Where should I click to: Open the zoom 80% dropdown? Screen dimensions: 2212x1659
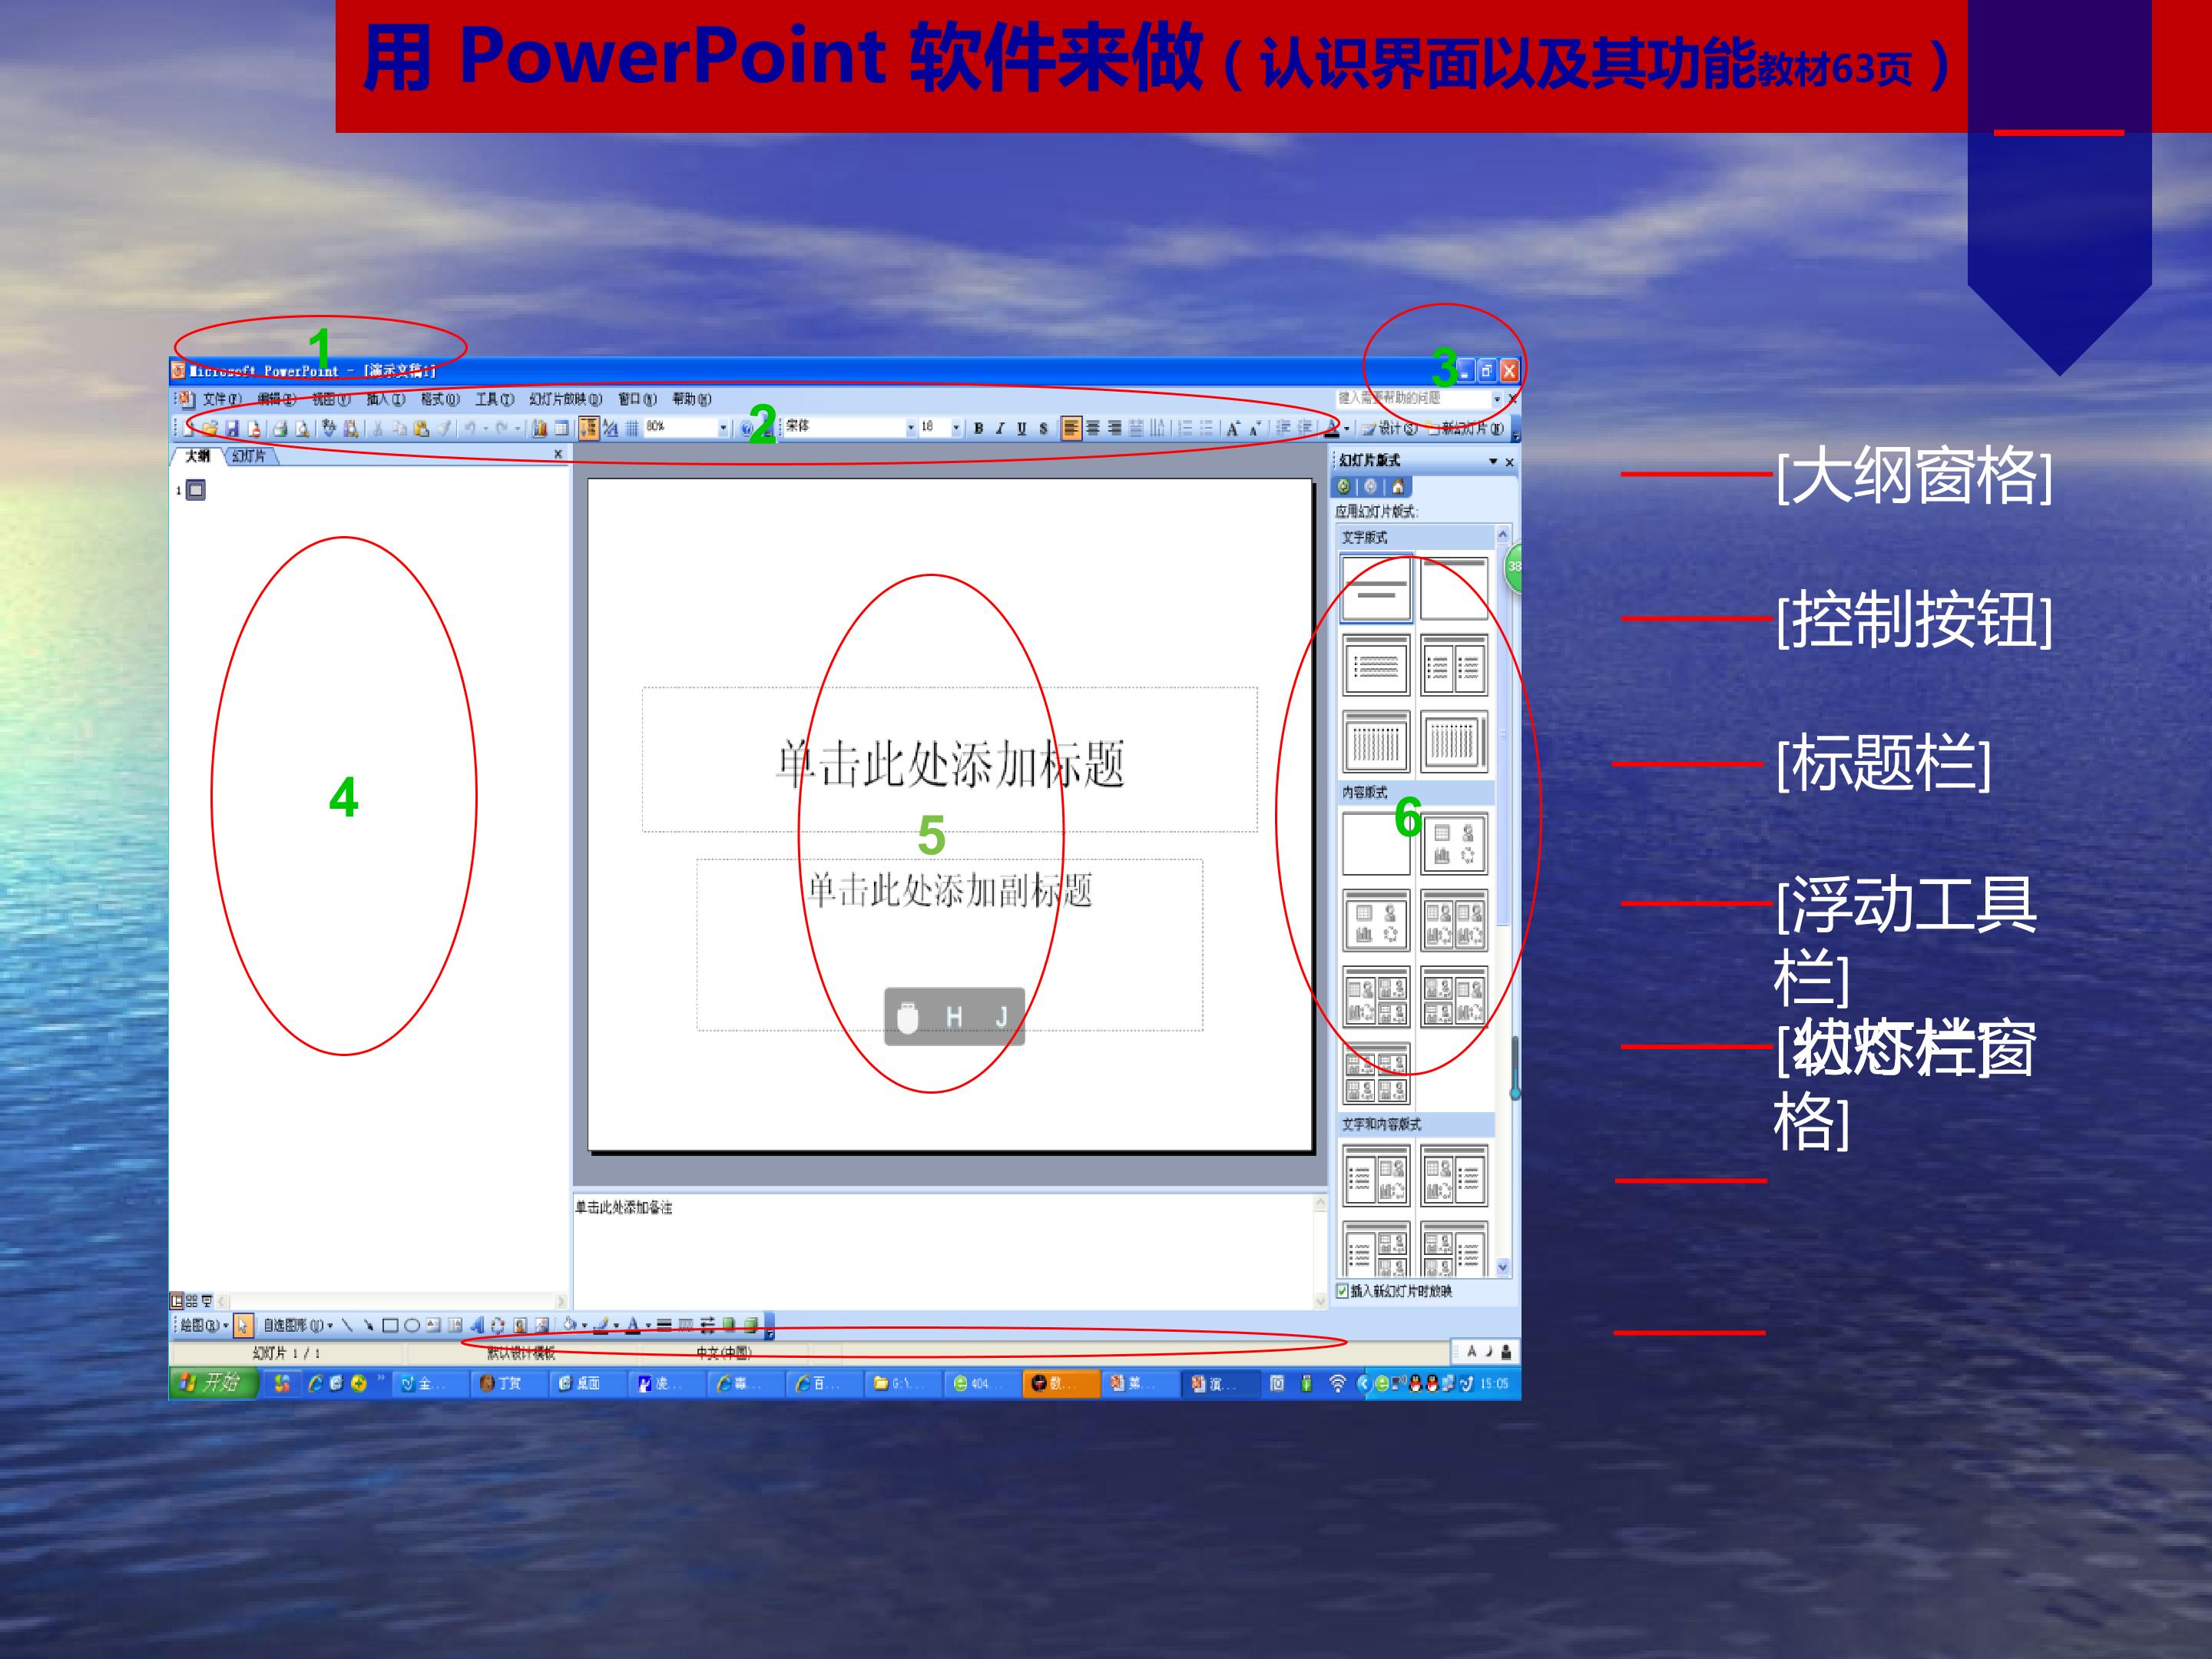[x=723, y=428]
